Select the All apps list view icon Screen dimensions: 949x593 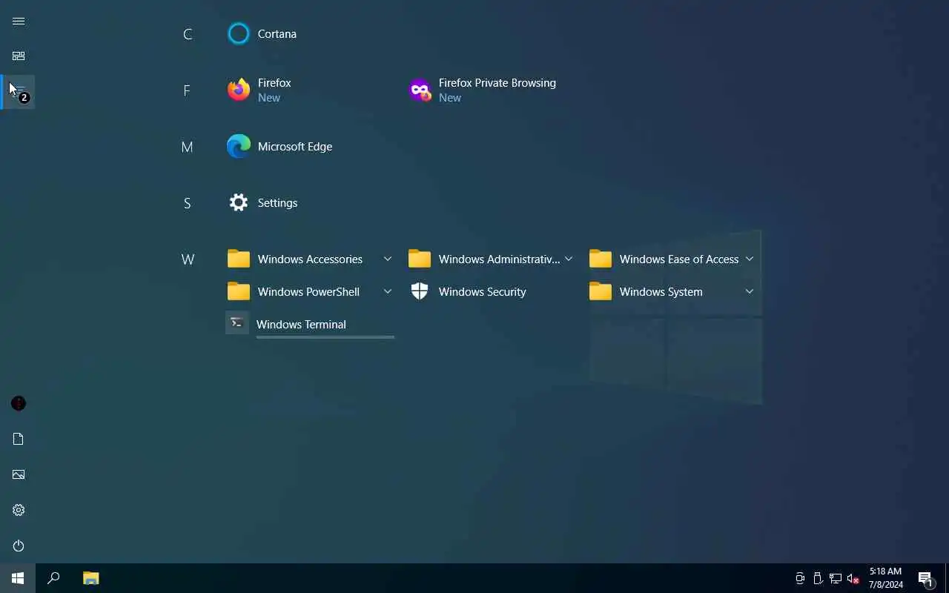19,92
